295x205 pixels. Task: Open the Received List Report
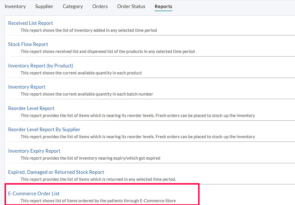click(30, 23)
